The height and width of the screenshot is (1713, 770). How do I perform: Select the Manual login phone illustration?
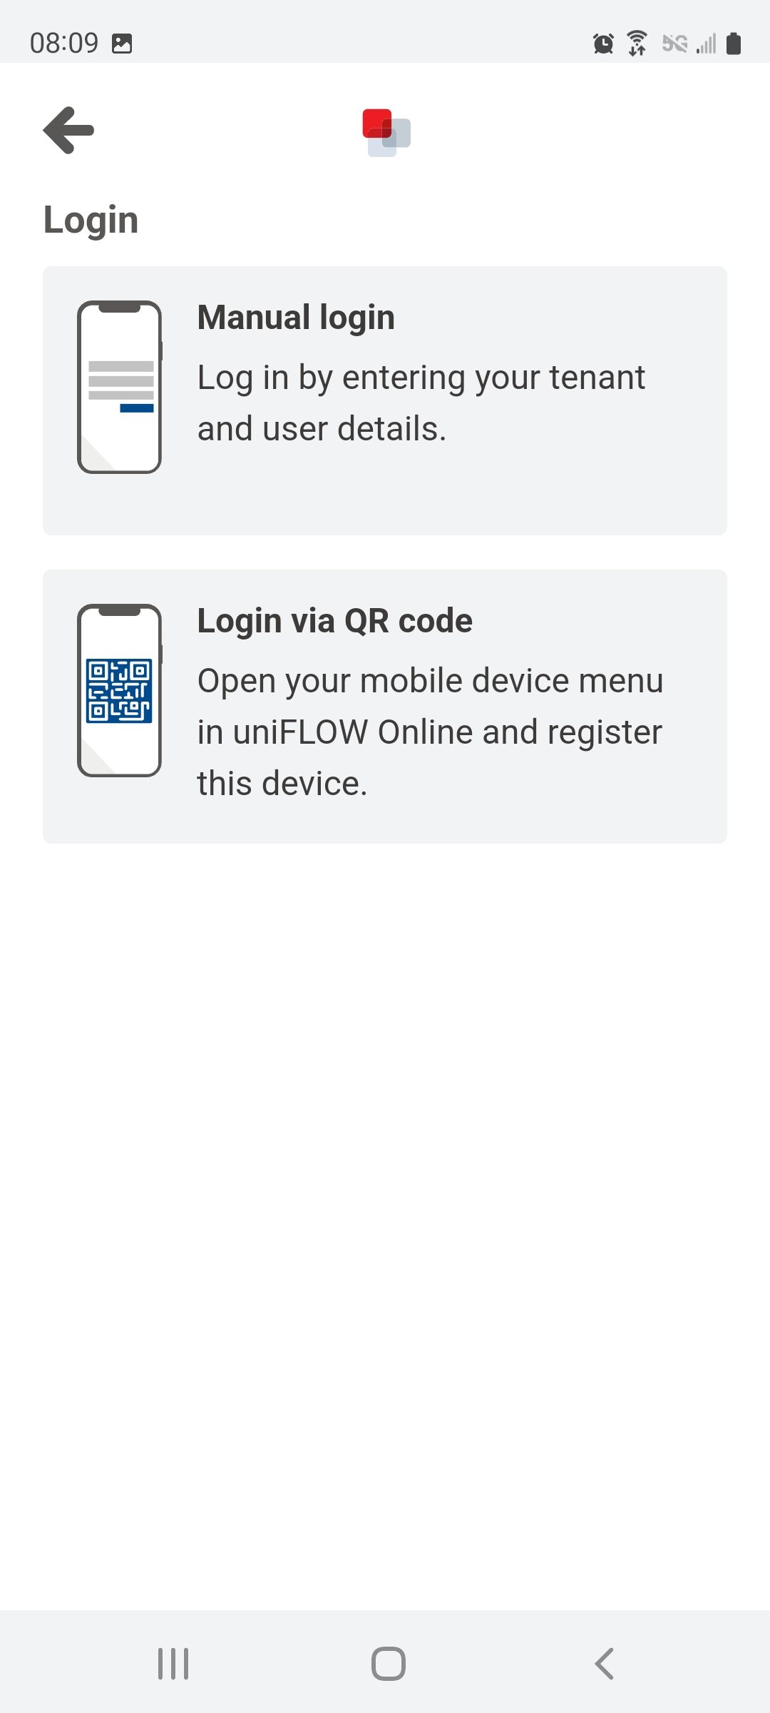tap(120, 387)
